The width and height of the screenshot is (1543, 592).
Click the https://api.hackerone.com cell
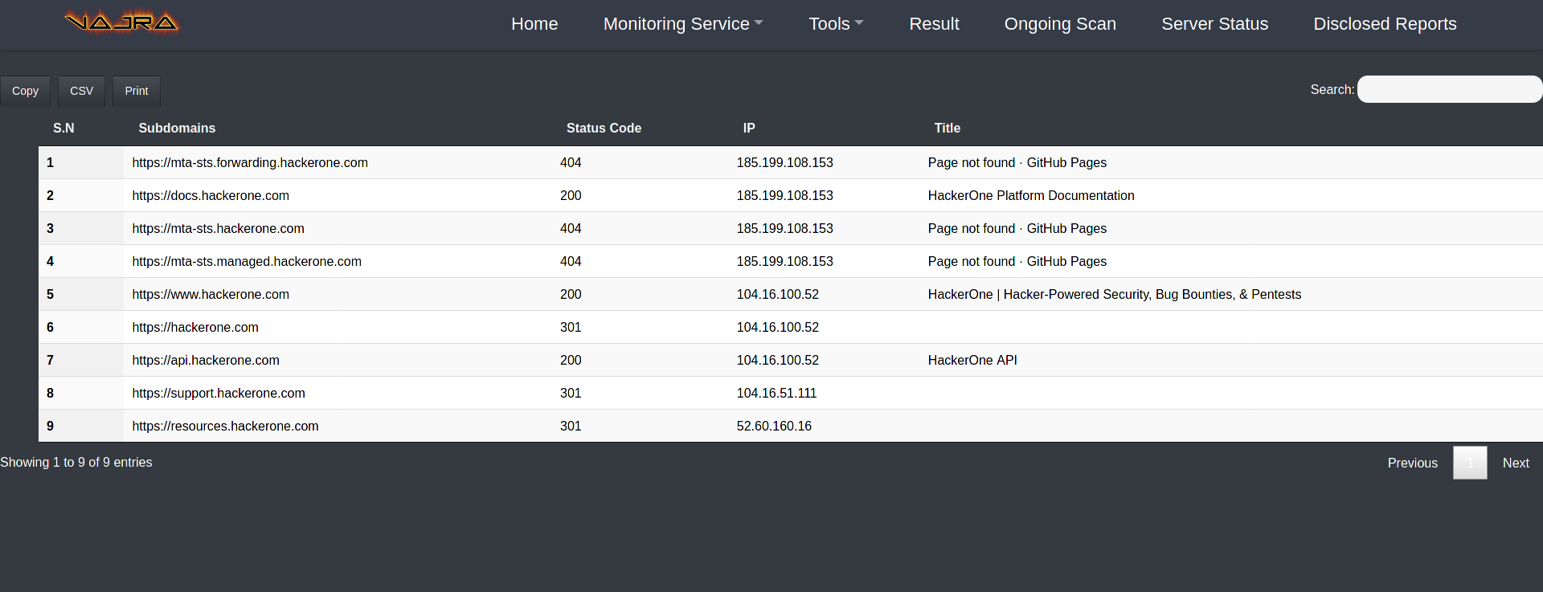pos(206,360)
